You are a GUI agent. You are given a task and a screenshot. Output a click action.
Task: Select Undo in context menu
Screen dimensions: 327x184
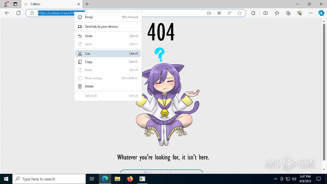tap(108, 36)
